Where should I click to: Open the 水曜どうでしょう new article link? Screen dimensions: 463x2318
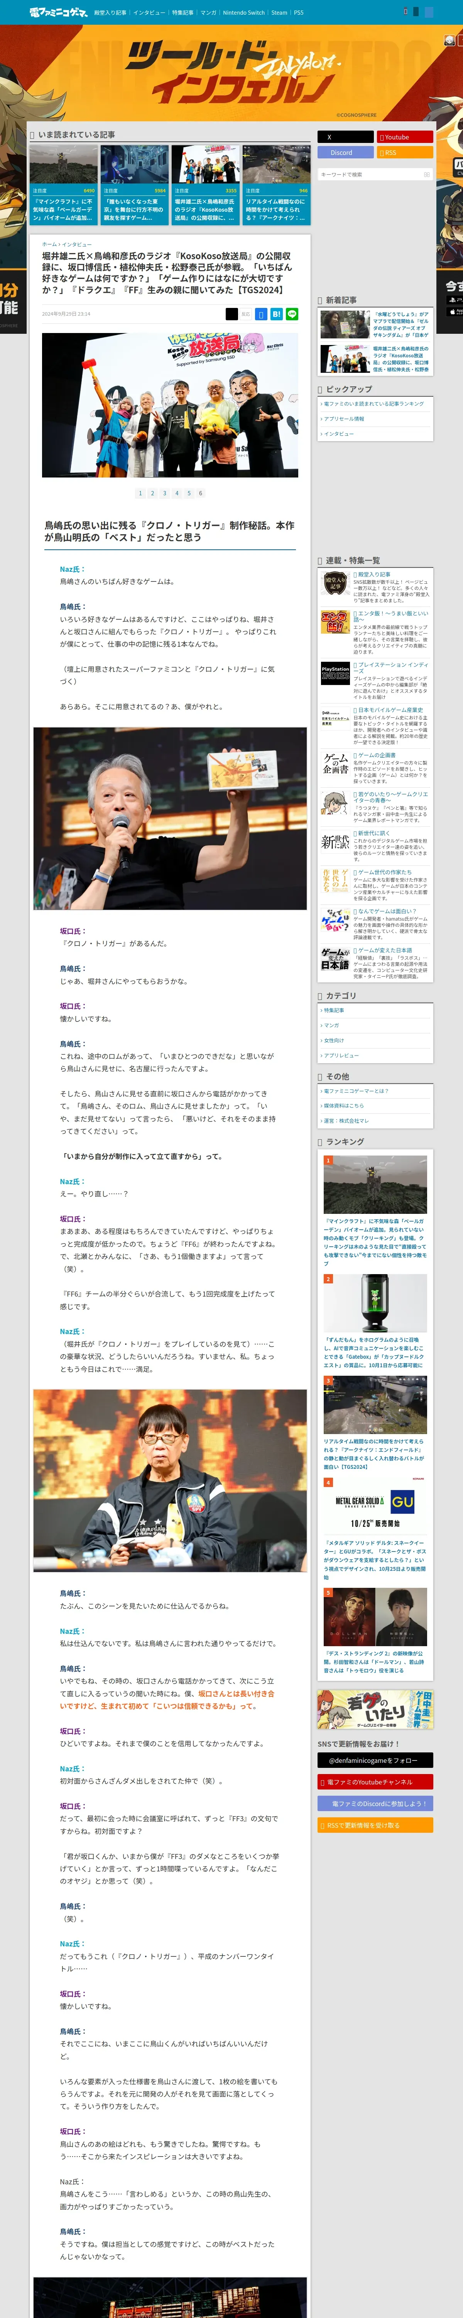click(x=401, y=324)
